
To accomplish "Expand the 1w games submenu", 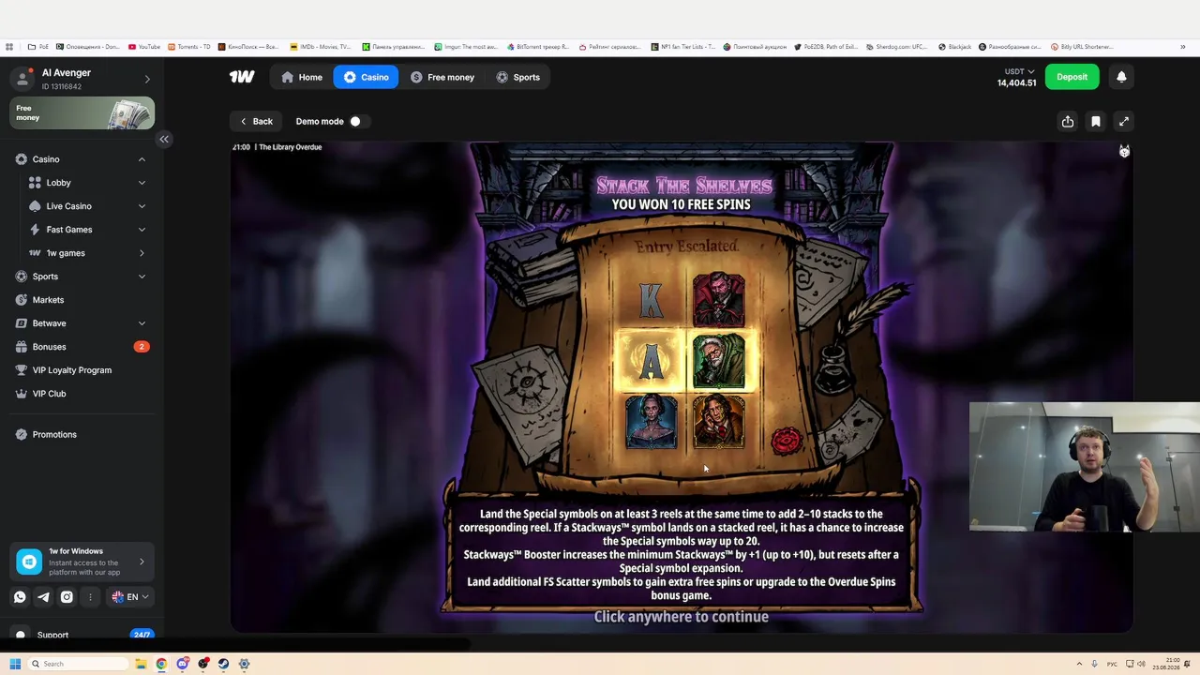I will point(142,253).
